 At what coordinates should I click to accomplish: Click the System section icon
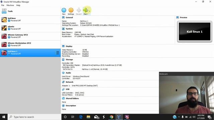click(x=63, y=29)
